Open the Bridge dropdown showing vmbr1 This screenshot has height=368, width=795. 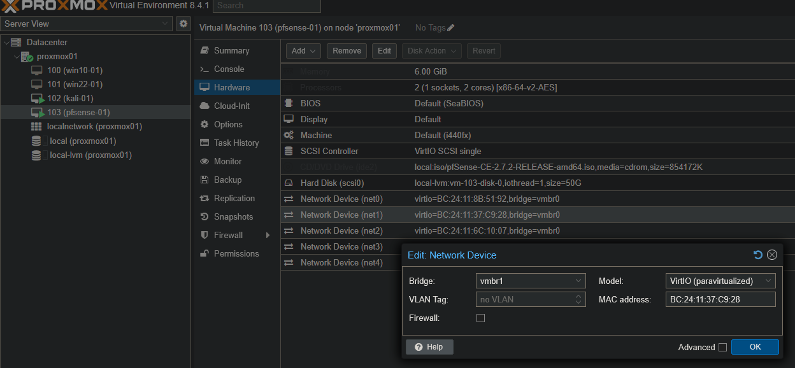(530, 281)
